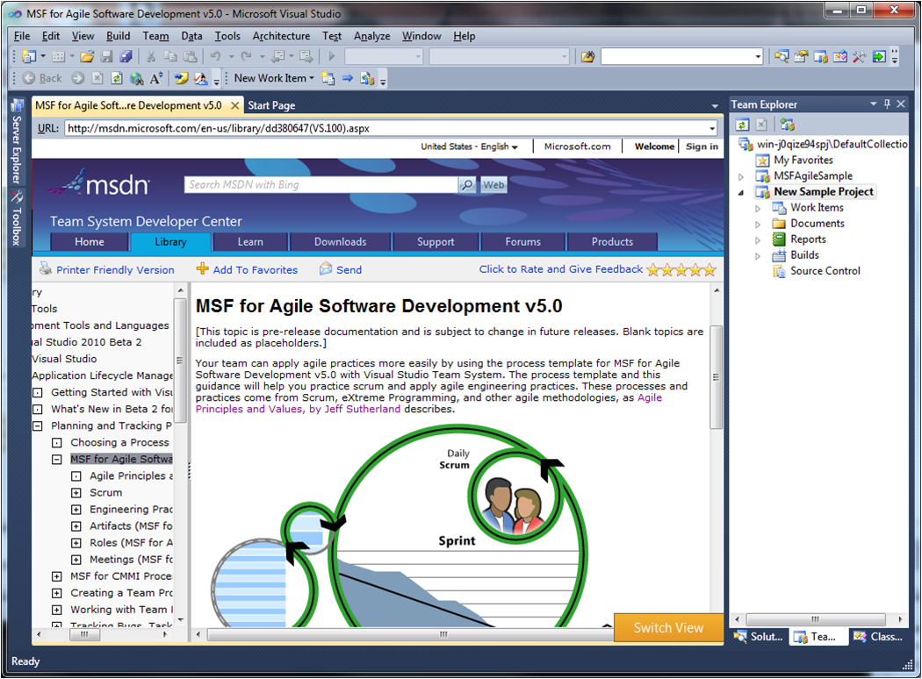Screen dimensions: 922x679
Task: Rate the page using the fifth star
Action: [x=710, y=270]
